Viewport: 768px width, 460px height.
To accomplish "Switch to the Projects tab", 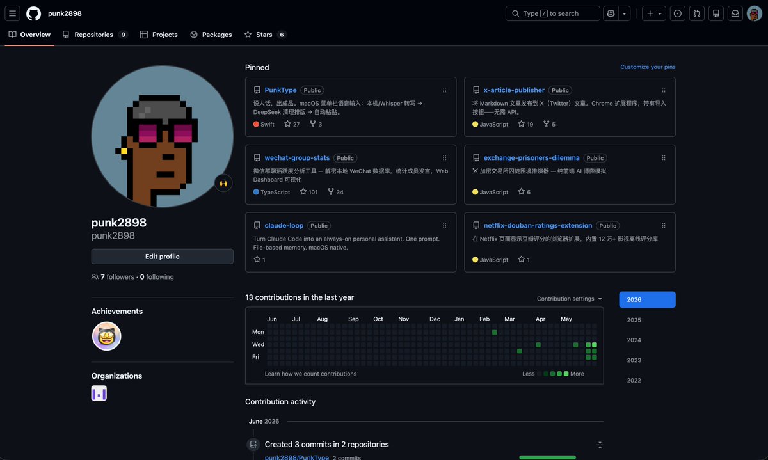I will [x=159, y=35].
